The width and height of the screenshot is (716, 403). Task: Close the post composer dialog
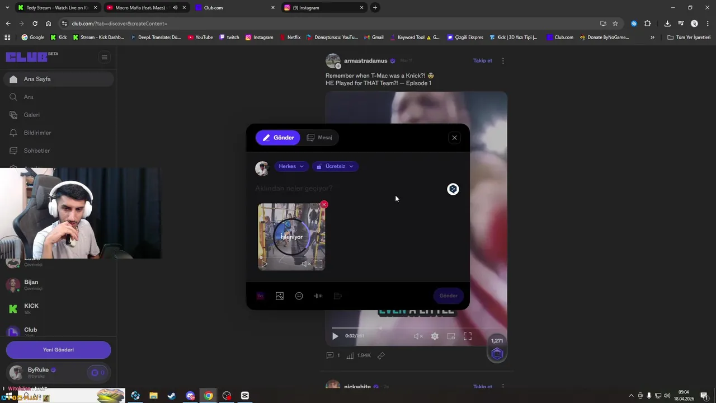pyautogui.click(x=454, y=138)
